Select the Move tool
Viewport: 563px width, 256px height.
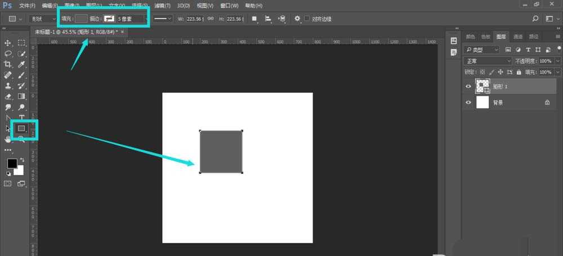(x=8, y=43)
